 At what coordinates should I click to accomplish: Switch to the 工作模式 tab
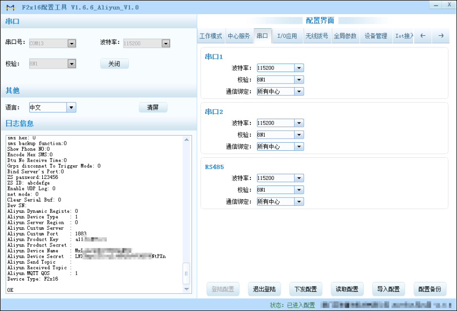point(211,36)
